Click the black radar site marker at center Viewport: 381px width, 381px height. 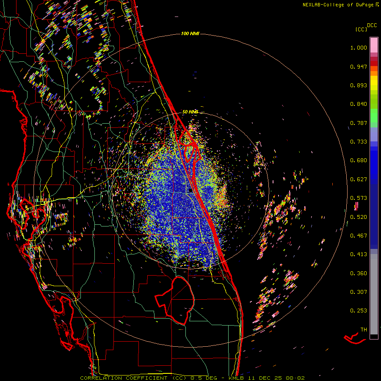pos(191,191)
